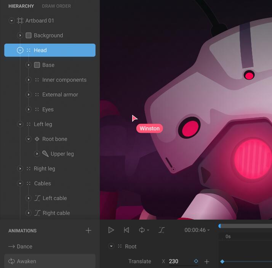Add a new animation with the plus icon

tap(88, 230)
